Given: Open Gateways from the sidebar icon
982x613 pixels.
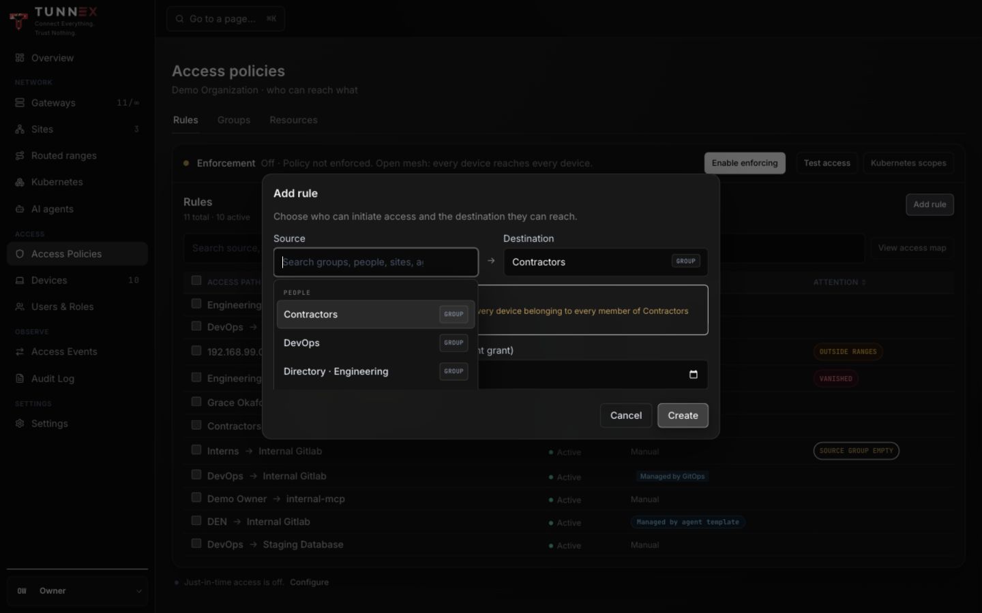Looking at the screenshot, I should [x=20, y=103].
